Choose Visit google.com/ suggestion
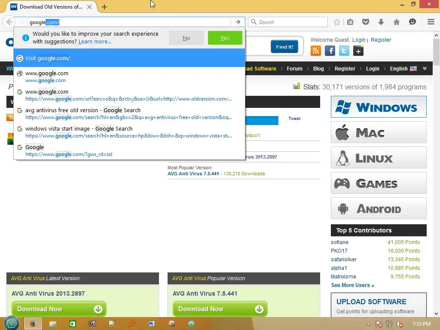Image resolution: width=440 pixels, height=330 pixels. point(129,58)
